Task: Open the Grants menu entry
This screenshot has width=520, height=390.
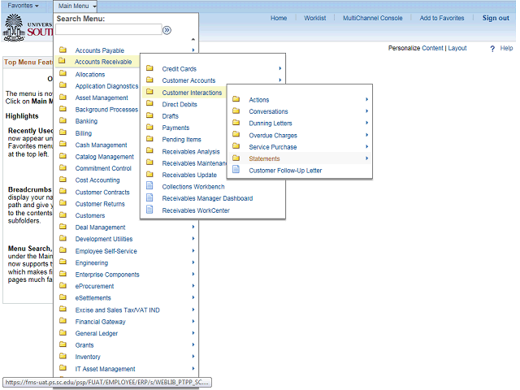Action: pos(84,345)
